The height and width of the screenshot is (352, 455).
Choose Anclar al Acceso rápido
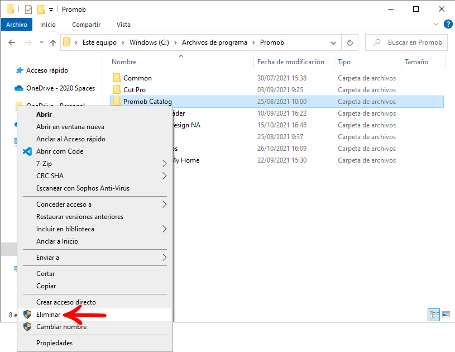[95, 139]
